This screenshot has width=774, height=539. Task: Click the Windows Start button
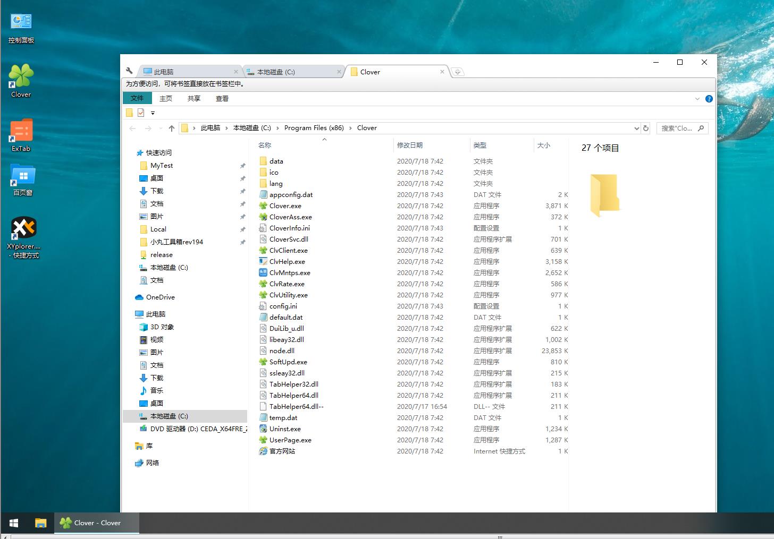pyautogui.click(x=13, y=523)
